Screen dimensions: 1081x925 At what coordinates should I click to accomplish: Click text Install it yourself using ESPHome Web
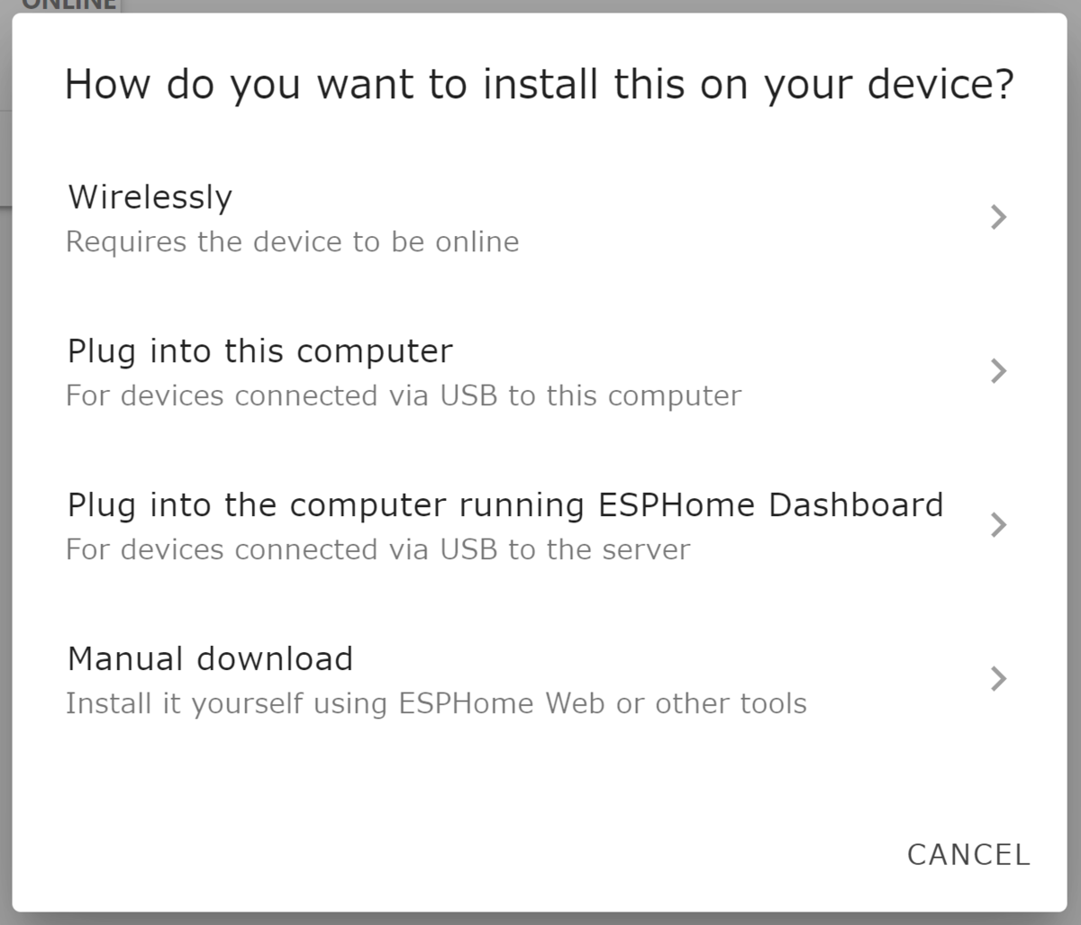click(x=437, y=703)
